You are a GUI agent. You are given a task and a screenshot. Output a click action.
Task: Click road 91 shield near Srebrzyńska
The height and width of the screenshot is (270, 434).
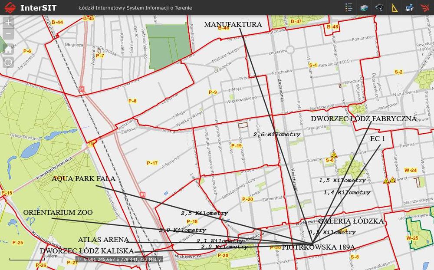point(82,89)
